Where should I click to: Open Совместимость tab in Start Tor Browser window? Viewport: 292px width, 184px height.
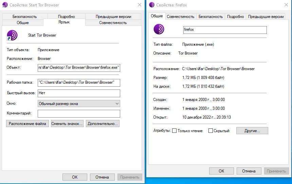(x=113, y=23)
